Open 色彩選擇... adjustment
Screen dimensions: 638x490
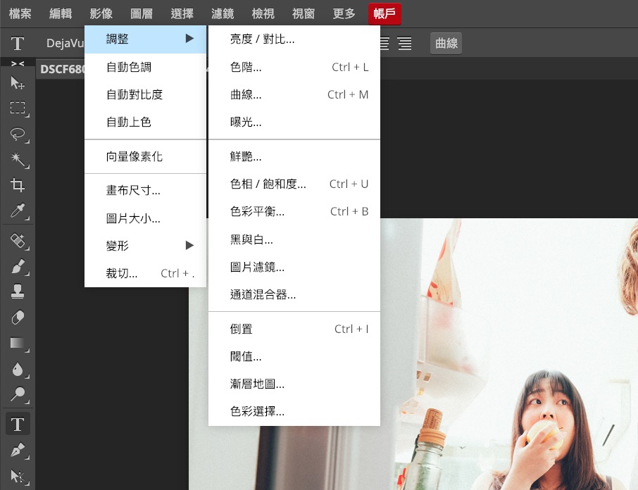point(294,411)
